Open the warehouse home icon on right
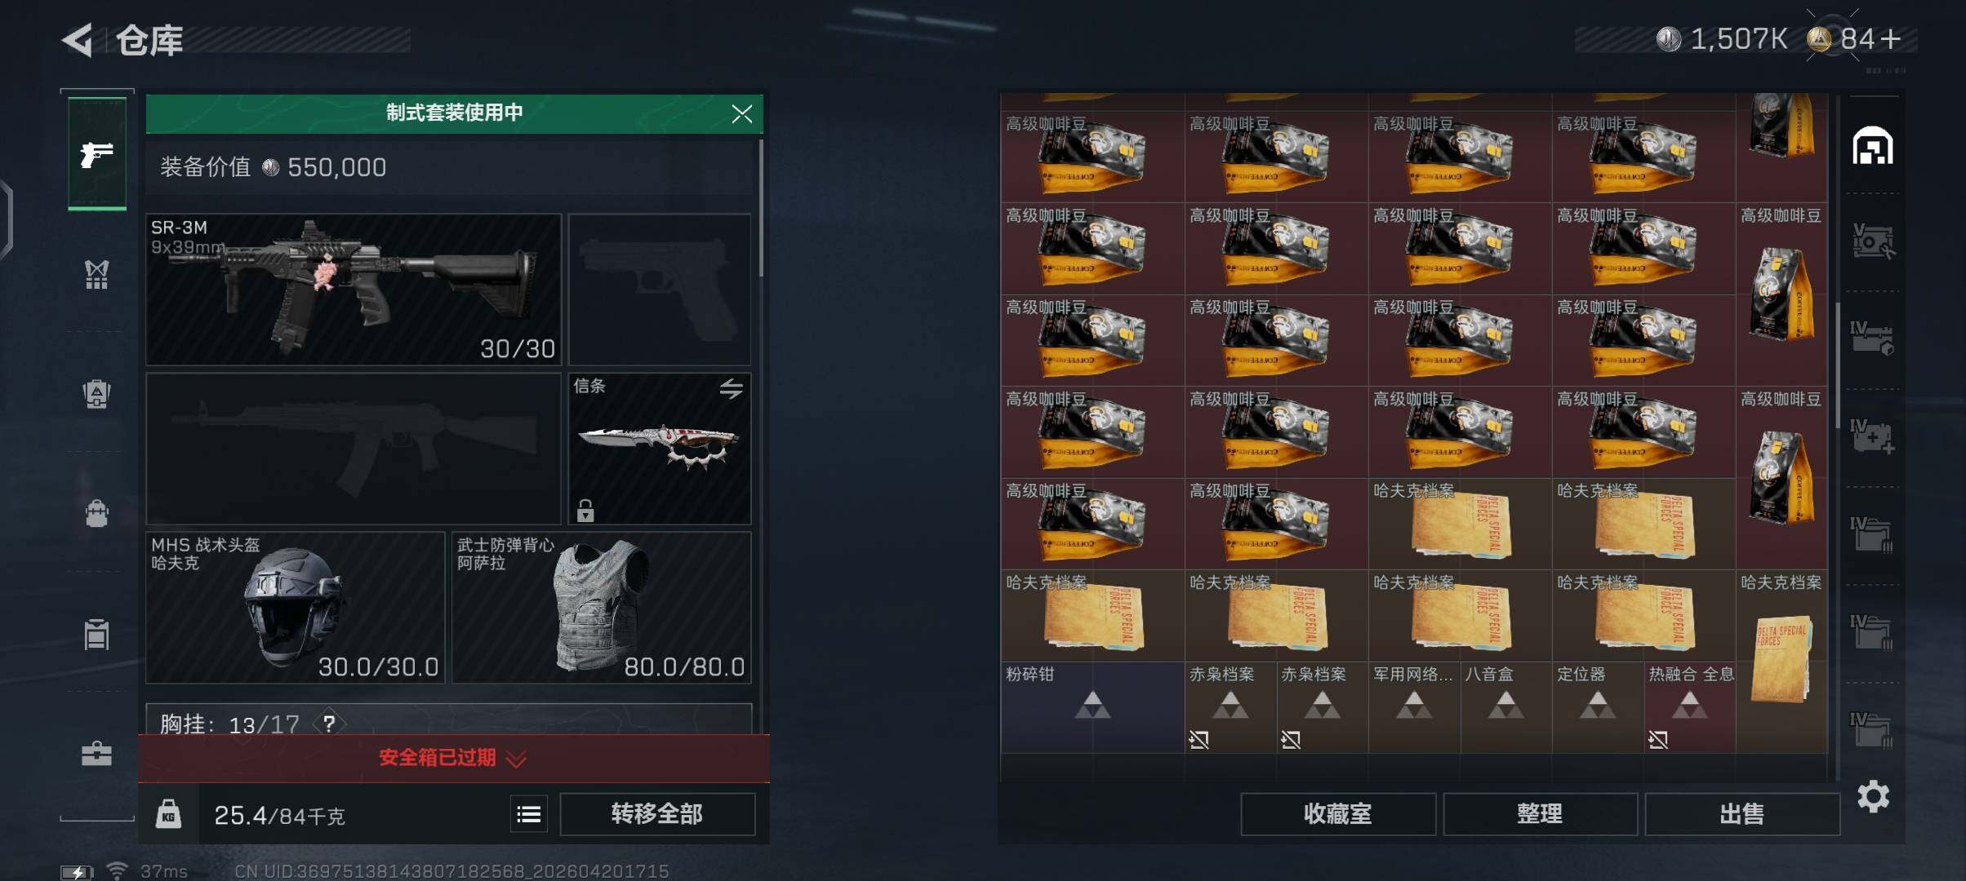 click(x=1872, y=145)
